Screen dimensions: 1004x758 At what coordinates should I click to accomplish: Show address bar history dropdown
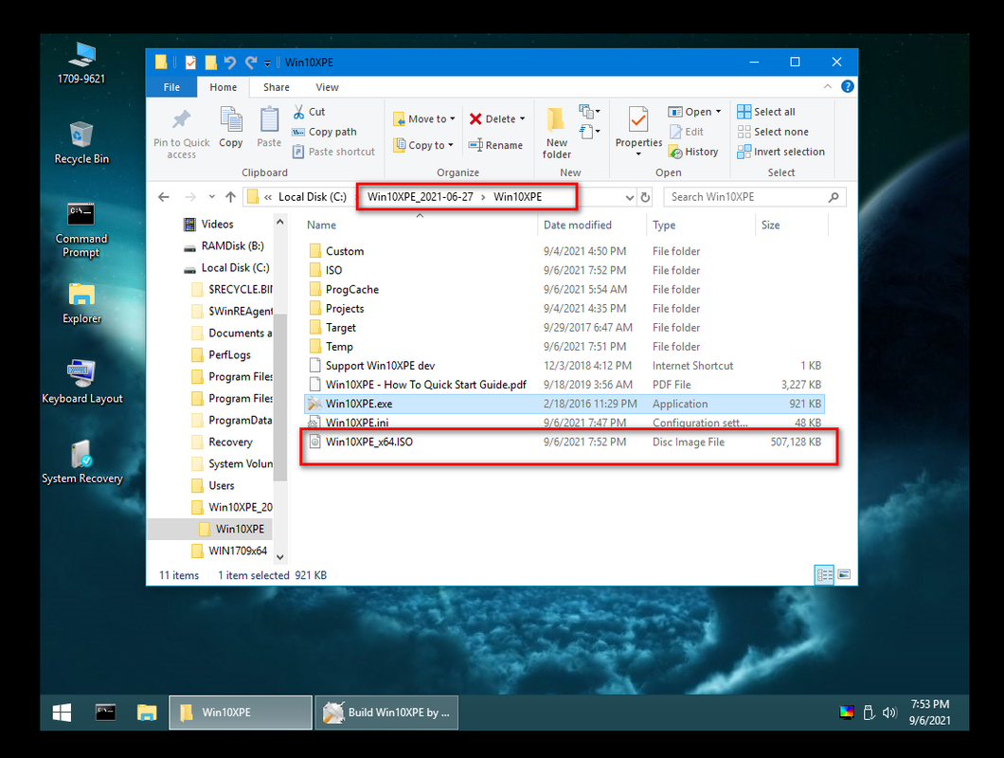click(x=630, y=197)
